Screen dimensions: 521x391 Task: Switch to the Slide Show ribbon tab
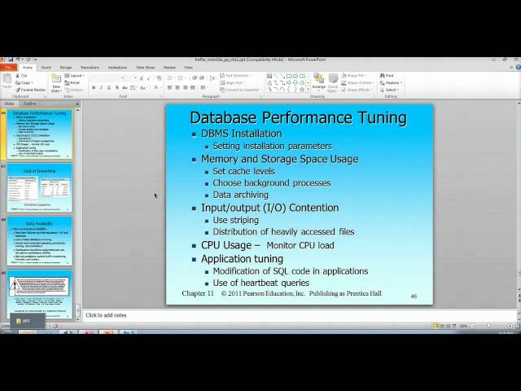click(x=146, y=68)
